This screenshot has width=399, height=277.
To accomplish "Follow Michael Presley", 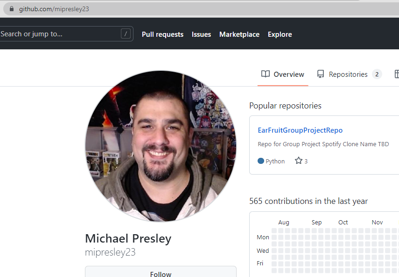I will 161,272.
